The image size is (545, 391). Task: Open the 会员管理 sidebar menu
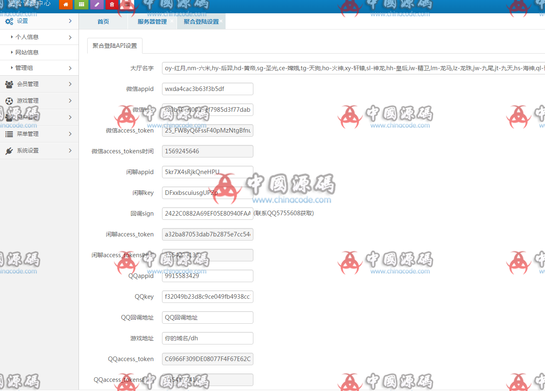(x=39, y=84)
